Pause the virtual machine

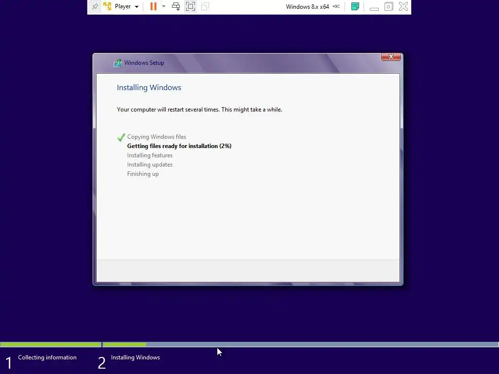pos(154,6)
